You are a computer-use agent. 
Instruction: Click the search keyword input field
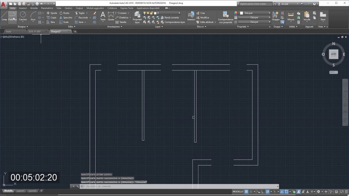pyautogui.click(x=255, y=4)
